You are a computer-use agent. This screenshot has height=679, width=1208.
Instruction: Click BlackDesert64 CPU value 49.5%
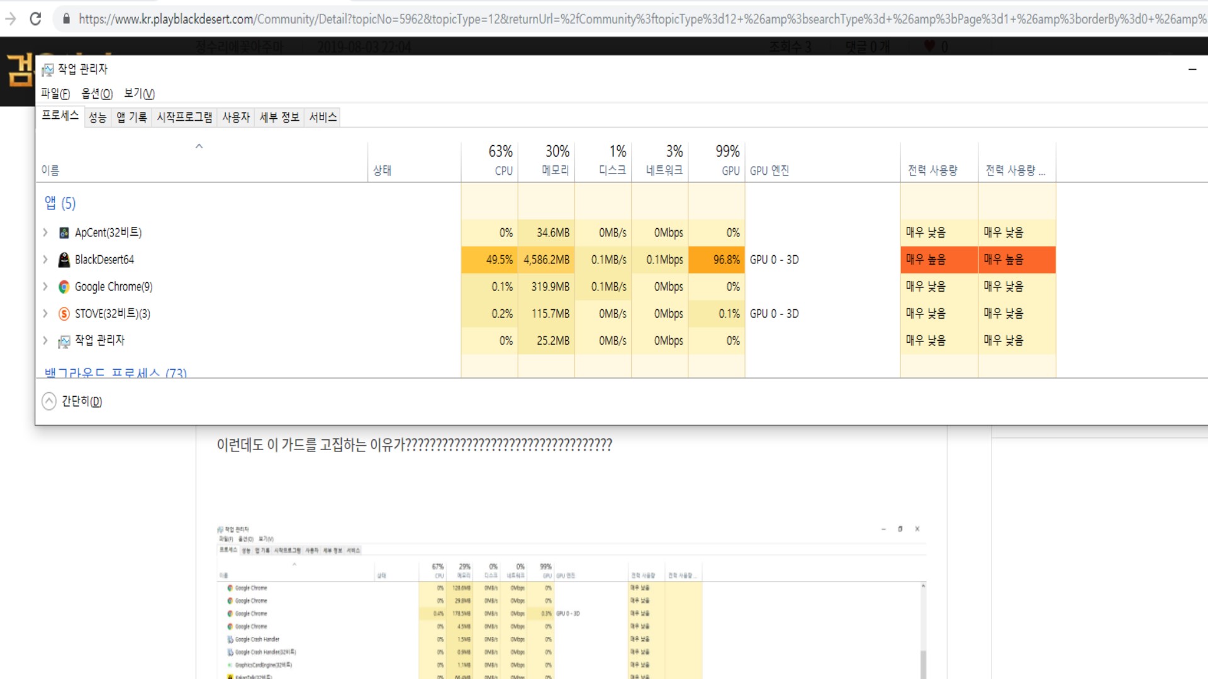(x=490, y=260)
